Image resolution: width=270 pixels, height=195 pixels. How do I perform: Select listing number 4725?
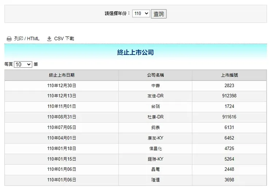coord(229,149)
